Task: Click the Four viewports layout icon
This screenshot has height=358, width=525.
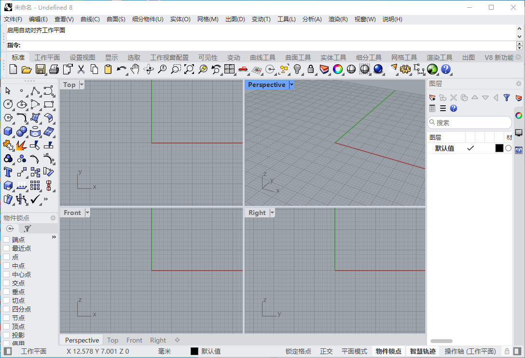Action: pos(229,69)
